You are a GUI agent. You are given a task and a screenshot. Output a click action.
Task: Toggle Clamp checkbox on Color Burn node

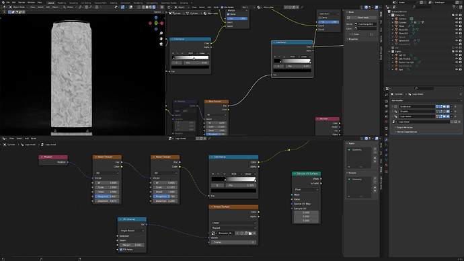pyautogui.click(x=319, y=17)
